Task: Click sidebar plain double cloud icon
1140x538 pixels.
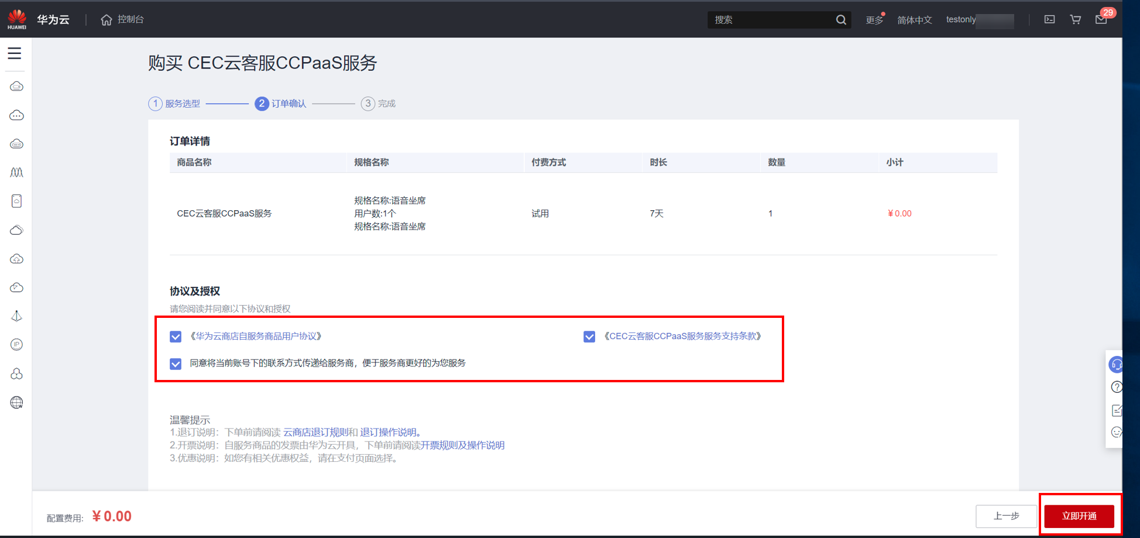Action: click(x=17, y=230)
